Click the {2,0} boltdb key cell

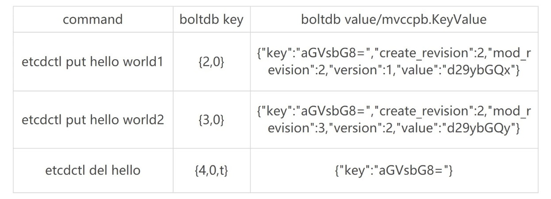coord(211,62)
